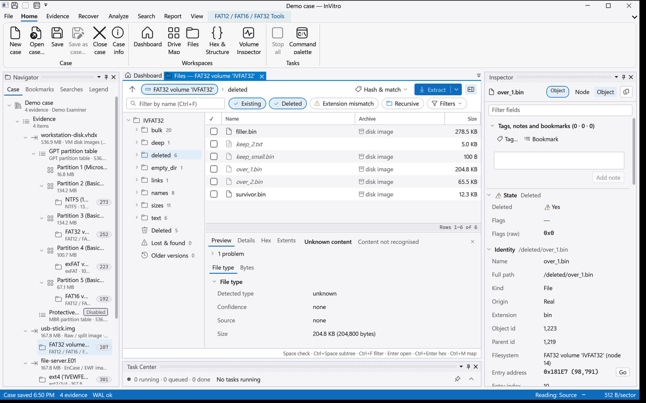646x403 pixels.
Task: Open Files workspace in ribbon
Action: click(x=193, y=37)
